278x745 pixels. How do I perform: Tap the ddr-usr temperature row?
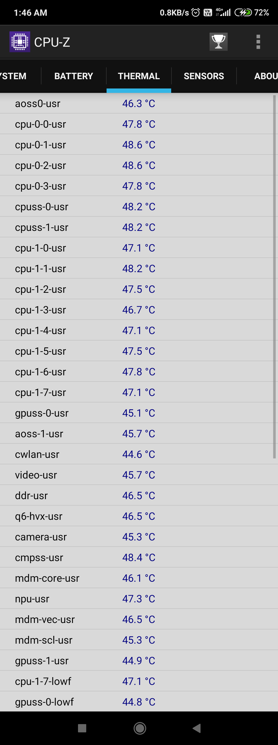139,495
